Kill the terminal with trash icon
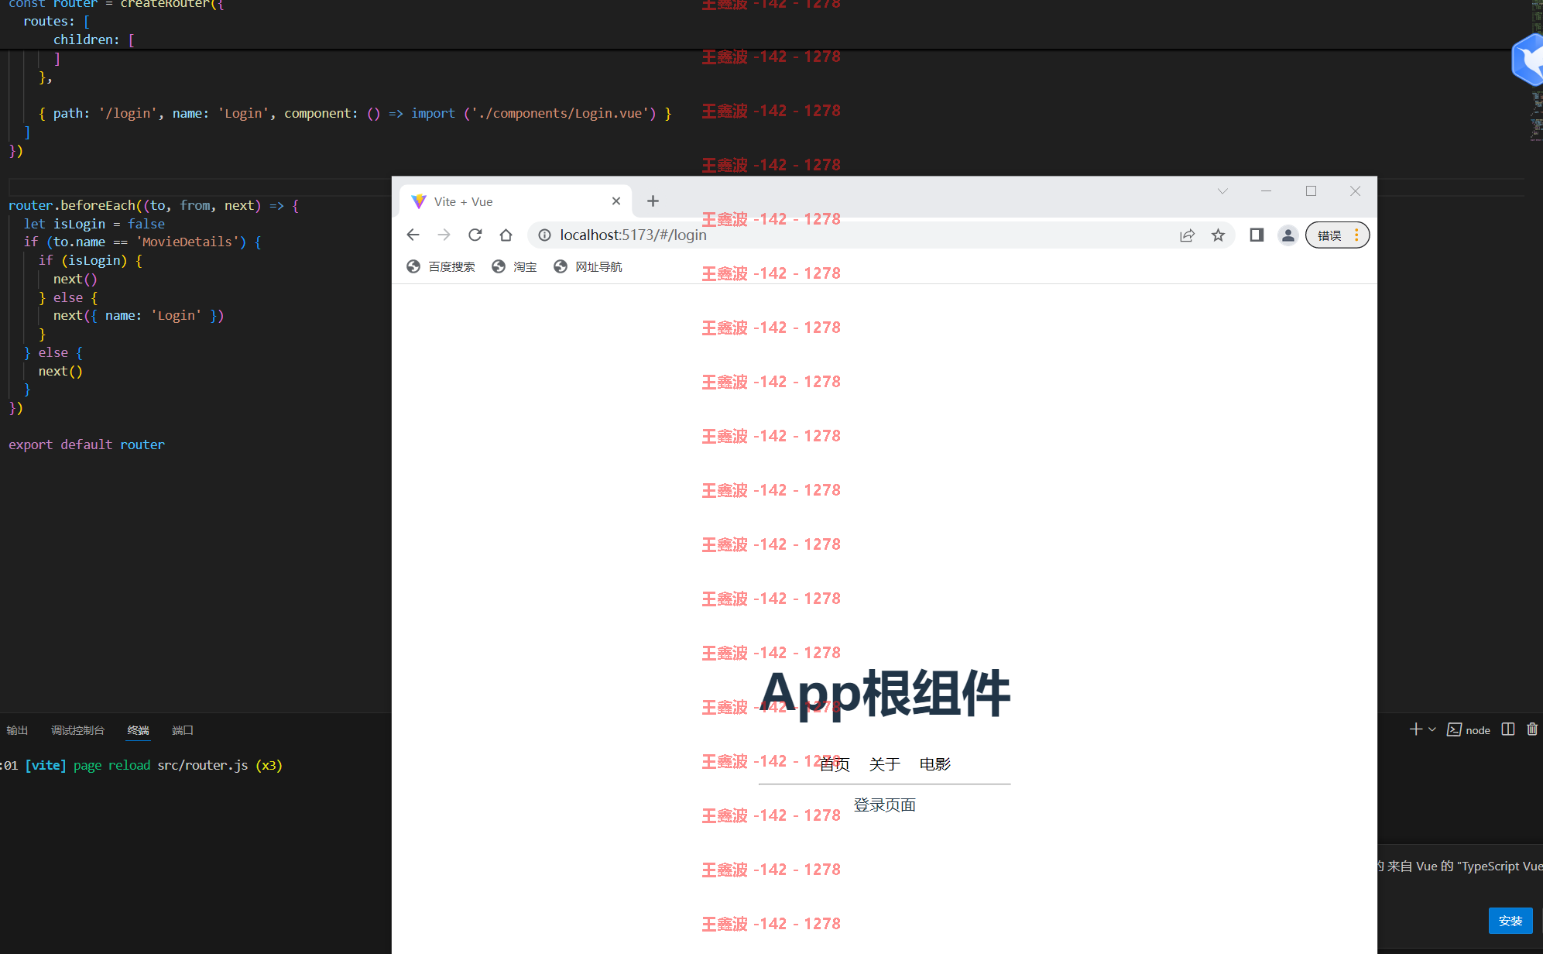The image size is (1543, 954). 1531,729
